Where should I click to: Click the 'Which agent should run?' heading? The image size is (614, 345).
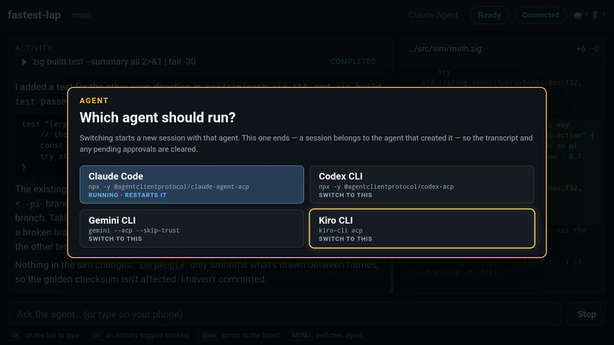click(158, 117)
